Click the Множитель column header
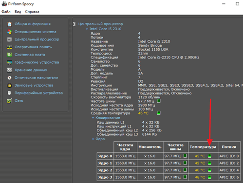Screen dimensions: 243x183 [x=150, y=147]
